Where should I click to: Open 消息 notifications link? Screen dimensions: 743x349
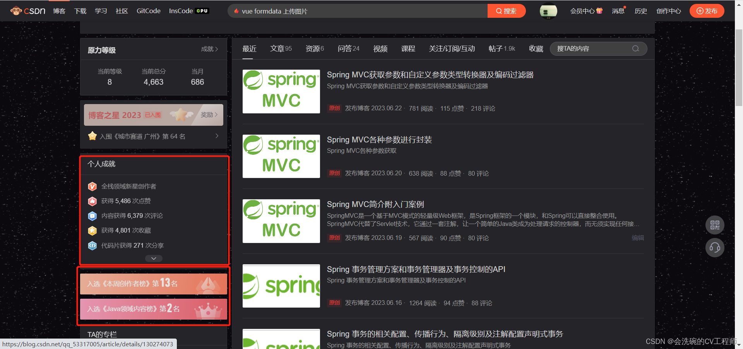pyautogui.click(x=618, y=11)
